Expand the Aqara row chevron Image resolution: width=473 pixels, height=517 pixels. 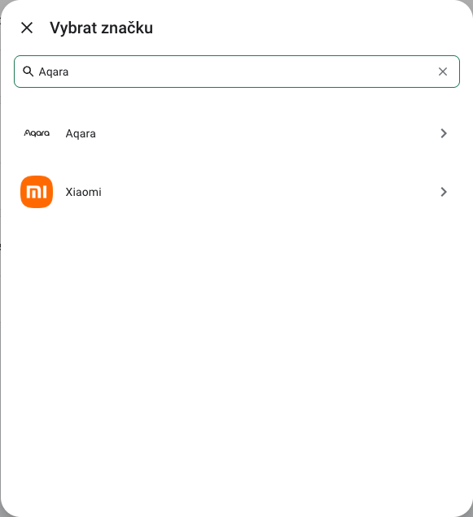444,133
